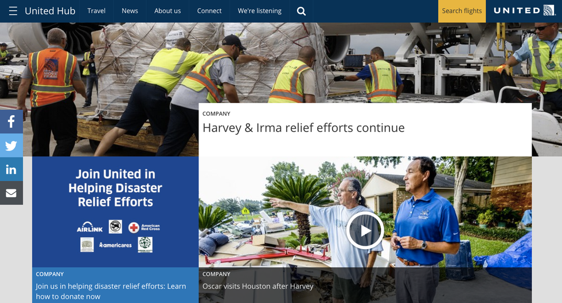Image resolution: width=562 pixels, height=303 pixels.
Task: Open the hamburger menu icon
Action: tap(13, 11)
